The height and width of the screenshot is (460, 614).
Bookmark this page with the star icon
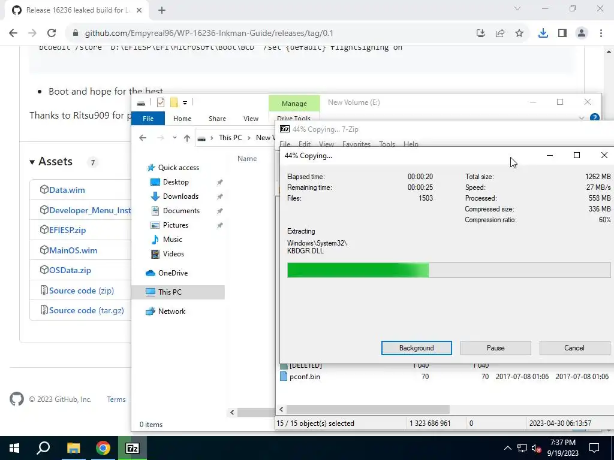[x=519, y=34]
